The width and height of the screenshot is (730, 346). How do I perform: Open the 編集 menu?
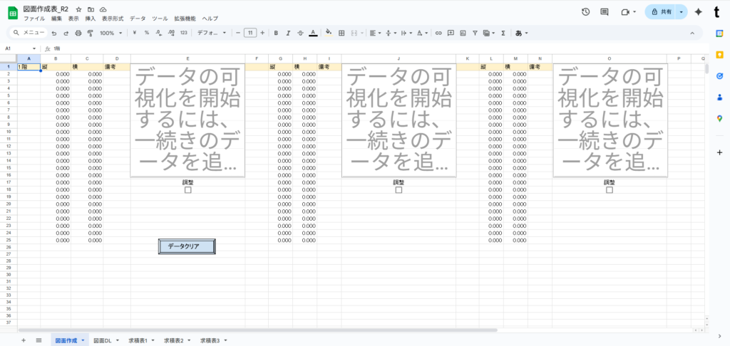point(56,19)
